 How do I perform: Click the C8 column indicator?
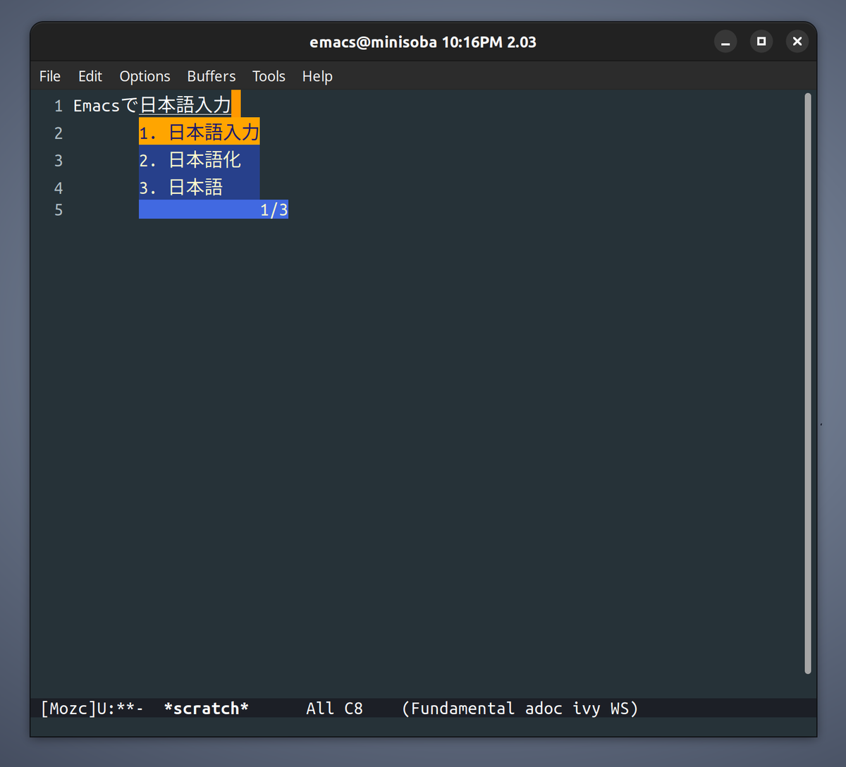(x=353, y=708)
